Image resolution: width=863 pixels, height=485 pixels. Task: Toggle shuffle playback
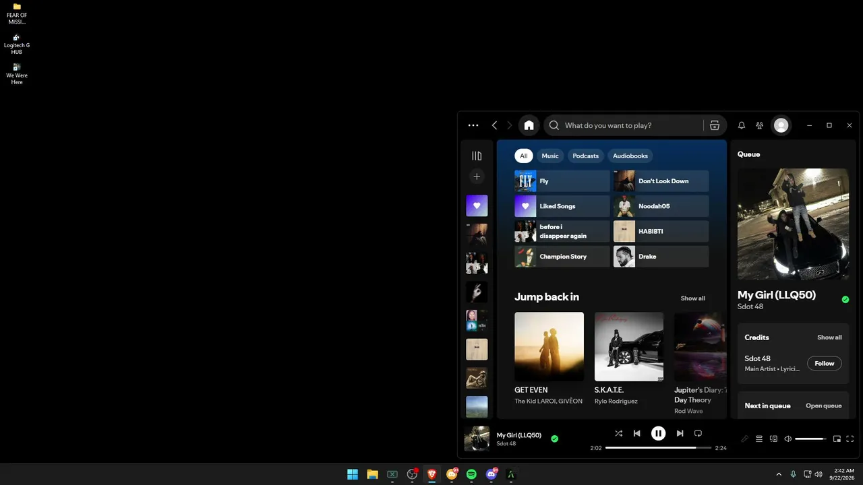click(618, 434)
